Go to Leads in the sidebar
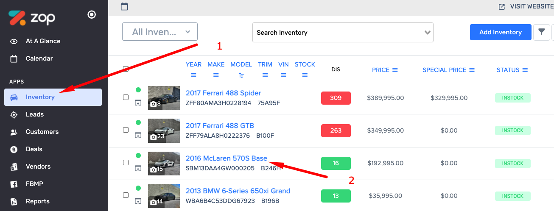Viewport: 554px width, 211px height. (34, 114)
